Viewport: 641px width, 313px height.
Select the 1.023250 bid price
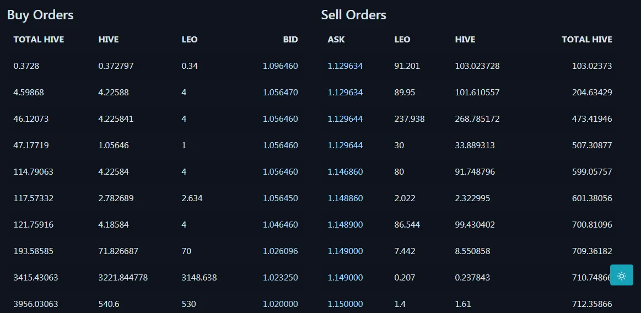(x=281, y=277)
